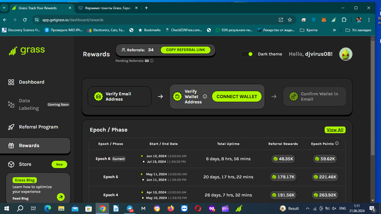The width and height of the screenshot is (381, 214).
Task: Click the Epoch Points info icon
Action: [x=337, y=144]
